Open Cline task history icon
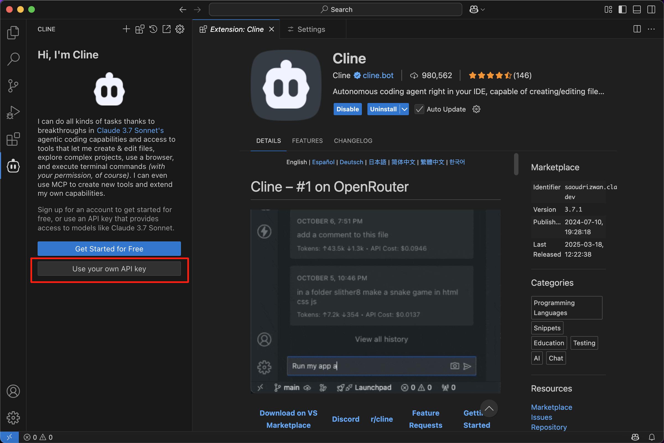The height and width of the screenshot is (443, 664). [x=153, y=29]
